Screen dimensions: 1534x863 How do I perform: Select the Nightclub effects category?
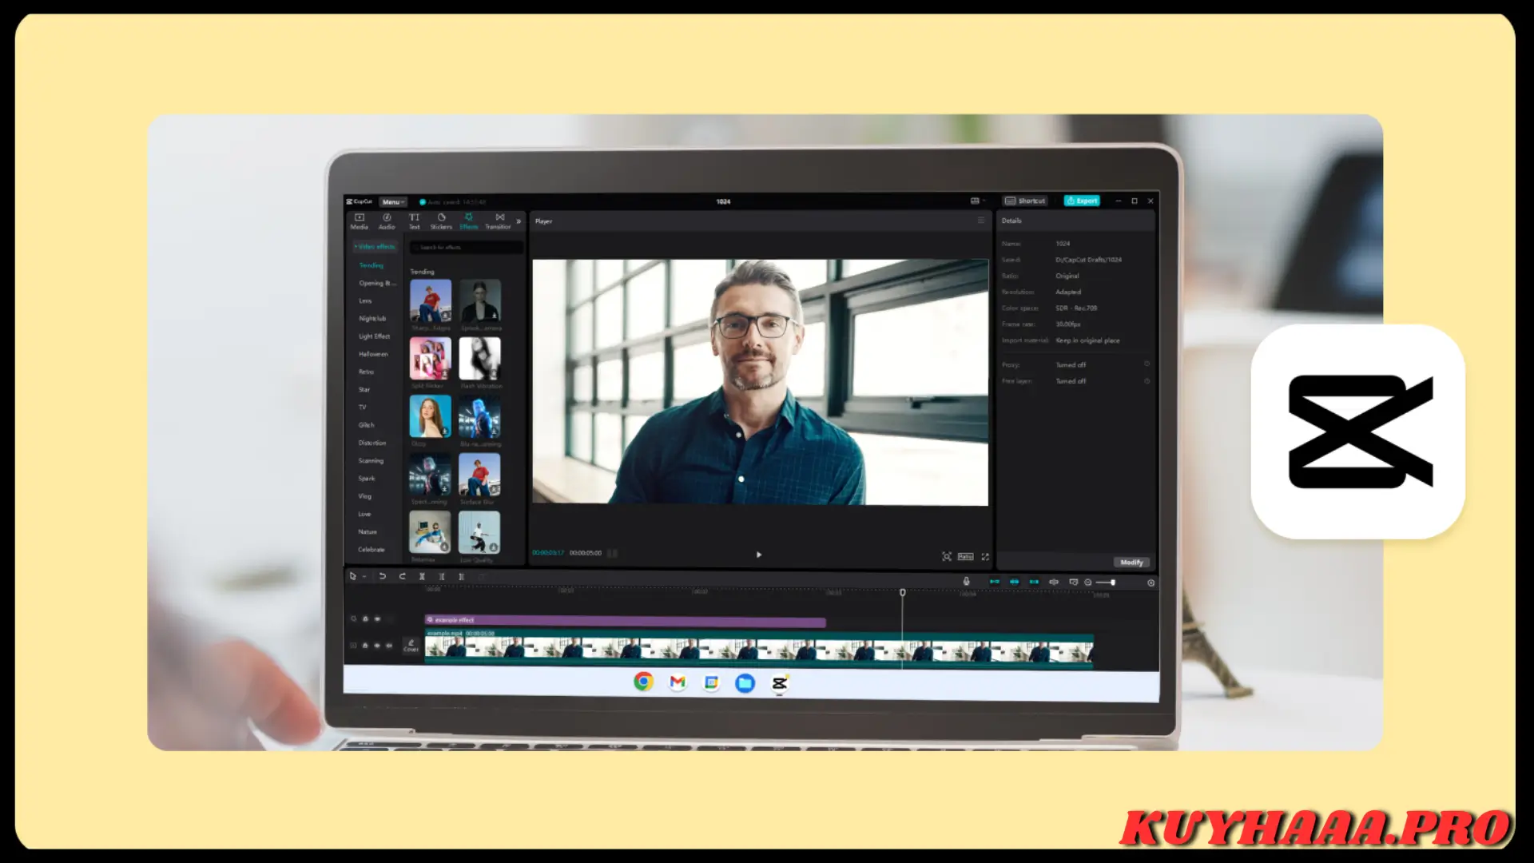[x=372, y=319]
